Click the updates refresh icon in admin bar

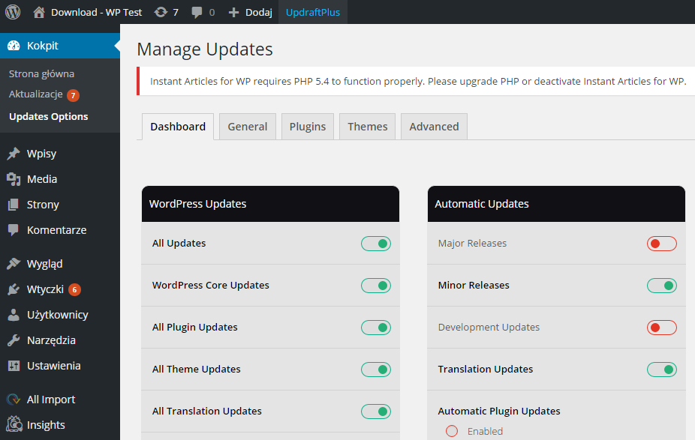coord(161,12)
